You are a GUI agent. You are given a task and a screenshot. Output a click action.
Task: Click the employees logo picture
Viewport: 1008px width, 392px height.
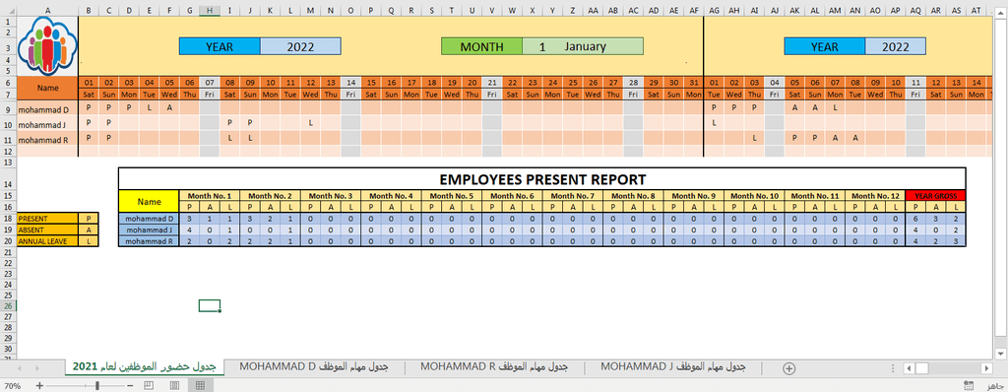coord(47,46)
